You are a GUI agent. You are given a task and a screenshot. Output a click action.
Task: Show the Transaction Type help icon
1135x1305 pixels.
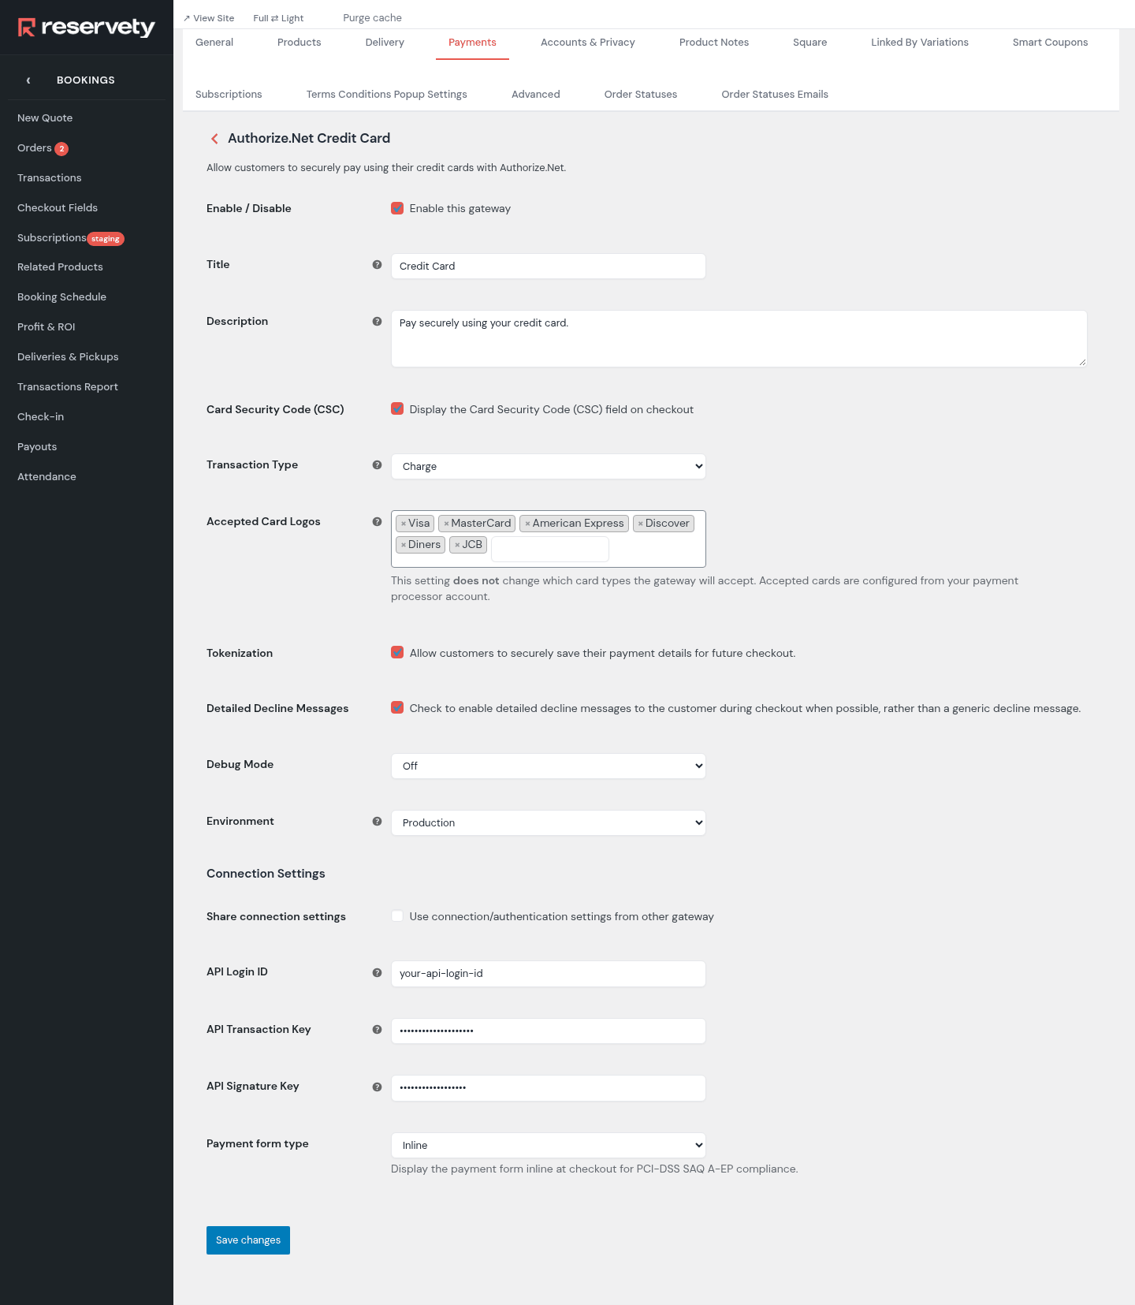[x=377, y=465]
